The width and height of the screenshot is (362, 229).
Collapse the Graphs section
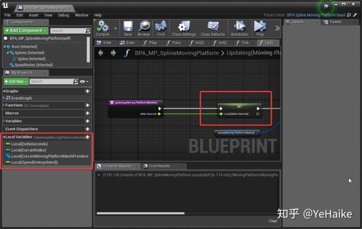tap(4, 91)
